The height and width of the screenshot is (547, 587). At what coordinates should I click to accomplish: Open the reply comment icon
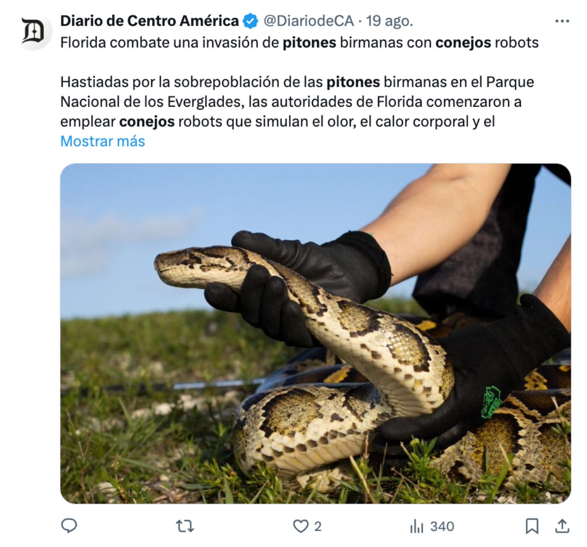[x=69, y=526]
